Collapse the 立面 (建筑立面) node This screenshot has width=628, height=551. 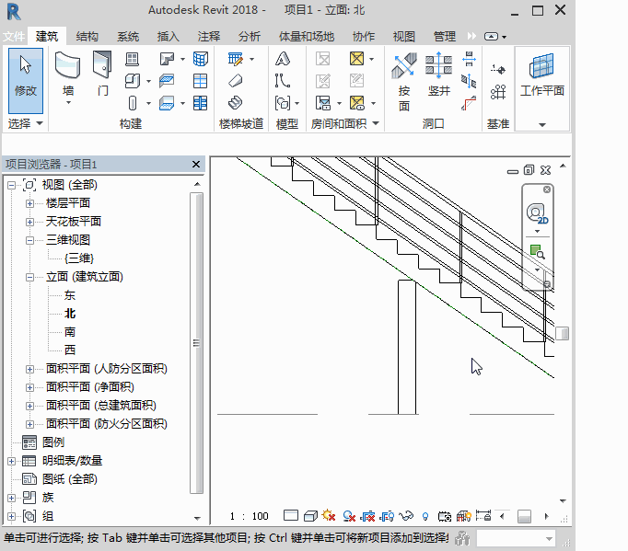point(29,277)
